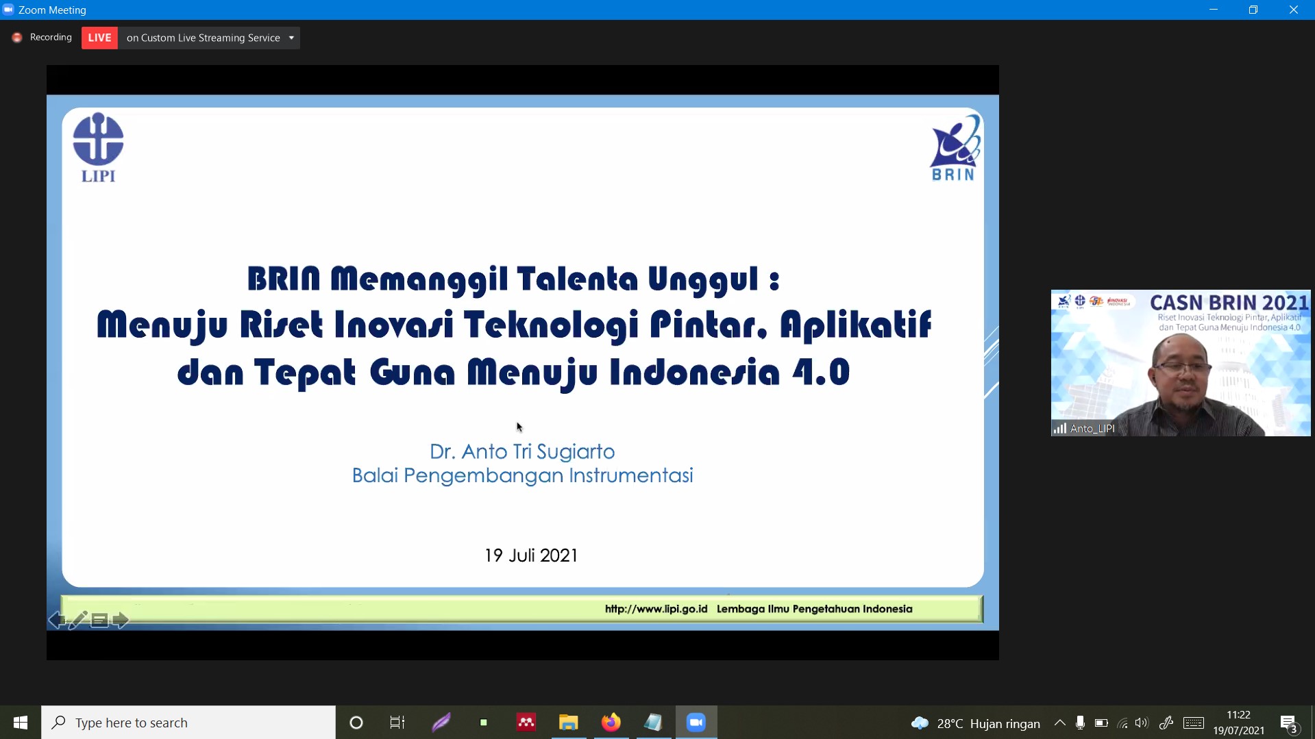Open Task View in the taskbar
This screenshot has width=1315, height=739.
pyautogui.click(x=397, y=723)
